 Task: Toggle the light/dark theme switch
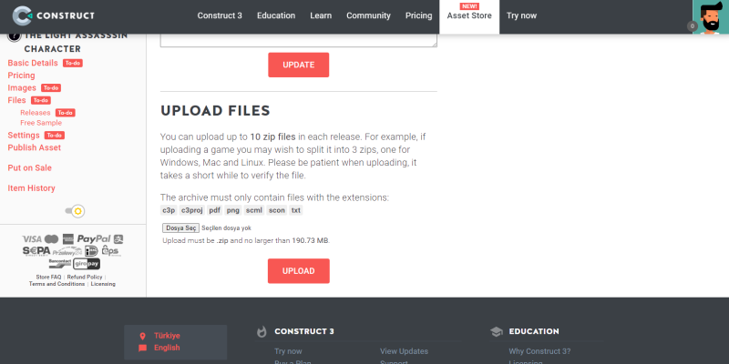click(75, 211)
